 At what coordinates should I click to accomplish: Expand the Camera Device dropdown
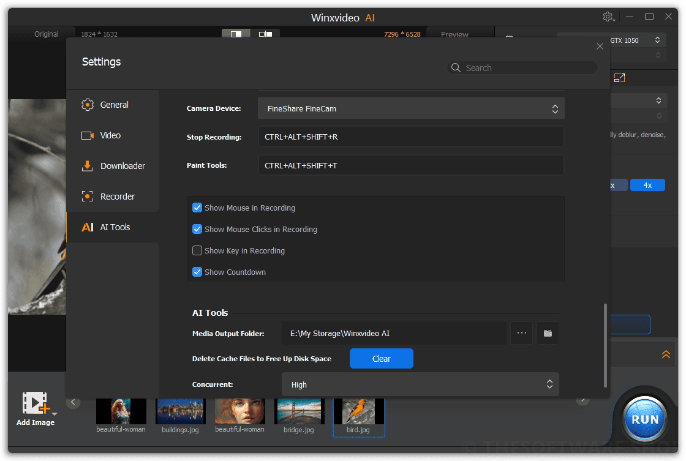coord(411,108)
